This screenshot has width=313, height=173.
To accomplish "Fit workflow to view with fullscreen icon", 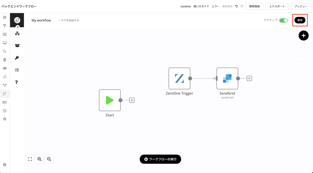I will [30, 159].
